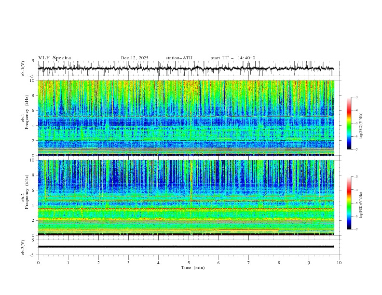
Task: Click the ch.1 voltage waveform trace panel
Action: 189,68
